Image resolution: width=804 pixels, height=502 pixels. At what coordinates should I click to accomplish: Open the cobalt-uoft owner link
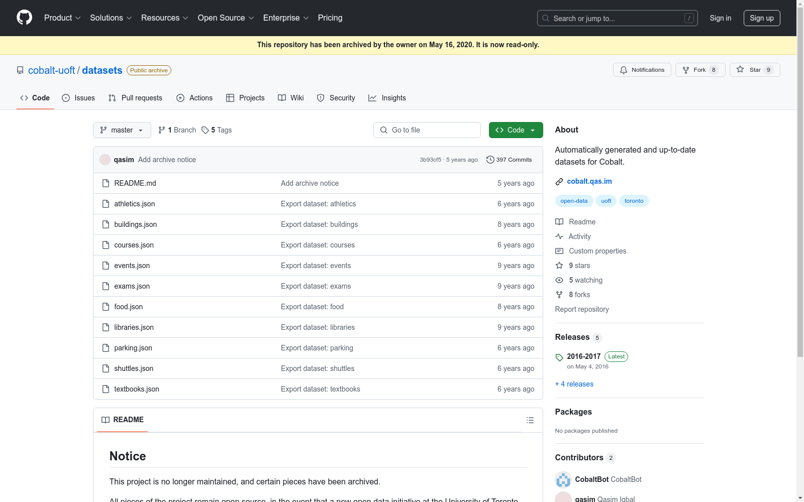51,70
